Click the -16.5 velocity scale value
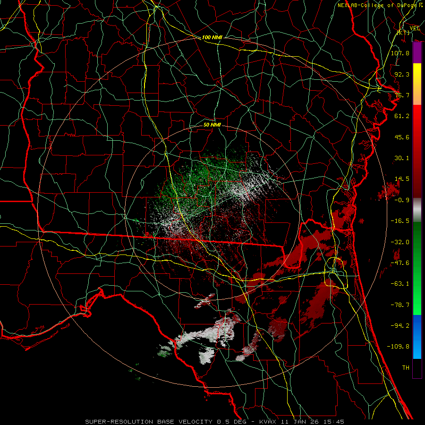The height and width of the screenshot is (425, 425). [x=400, y=221]
